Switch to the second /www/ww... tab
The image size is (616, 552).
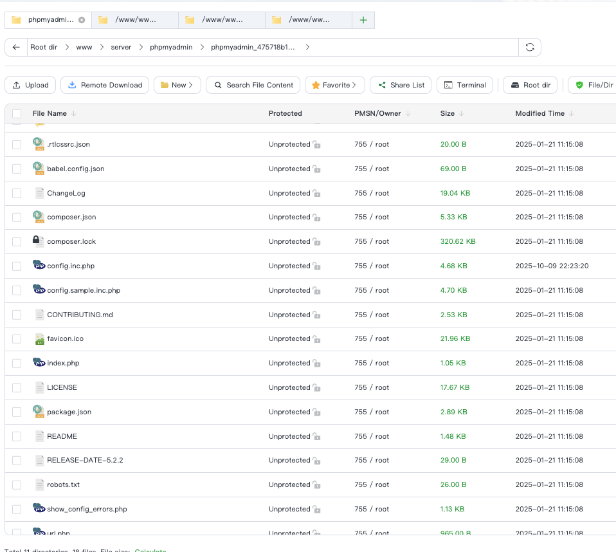click(x=222, y=20)
